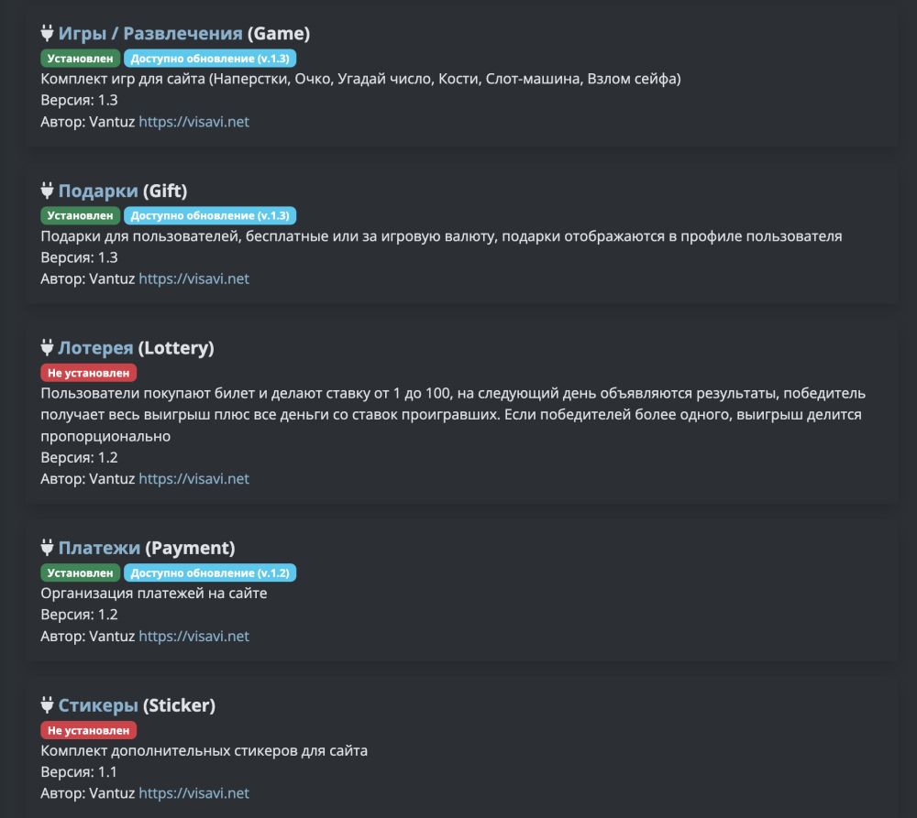Click the Не установлен badge under Лотерея
917x818 pixels.
click(88, 373)
